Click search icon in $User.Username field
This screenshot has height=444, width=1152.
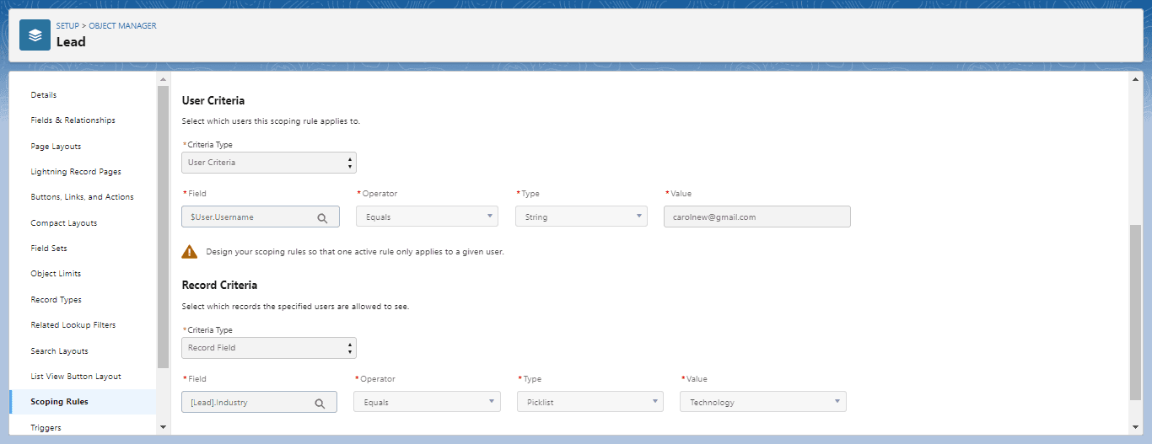[322, 217]
